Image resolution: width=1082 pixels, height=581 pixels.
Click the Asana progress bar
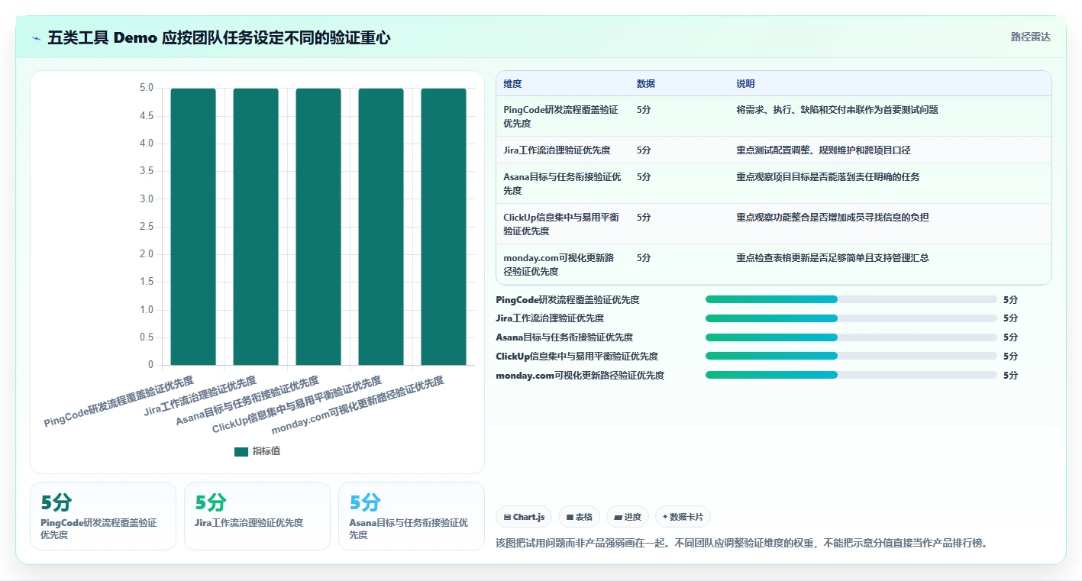click(851, 337)
